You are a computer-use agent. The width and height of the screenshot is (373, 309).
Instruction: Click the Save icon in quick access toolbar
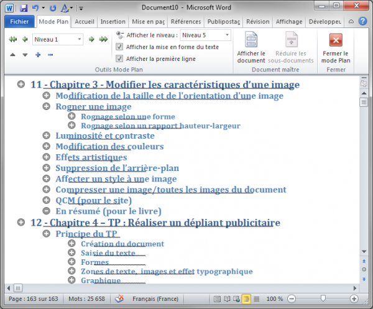tap(24, 7)
